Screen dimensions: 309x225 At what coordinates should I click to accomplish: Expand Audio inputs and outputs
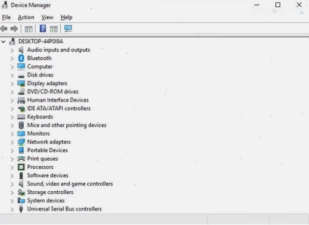pos(12,50)
